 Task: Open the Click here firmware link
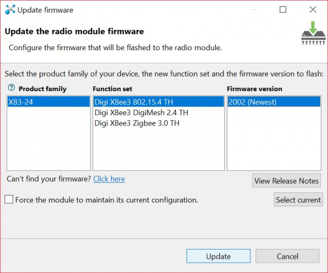pyautogui.click(x=109, y=179)
